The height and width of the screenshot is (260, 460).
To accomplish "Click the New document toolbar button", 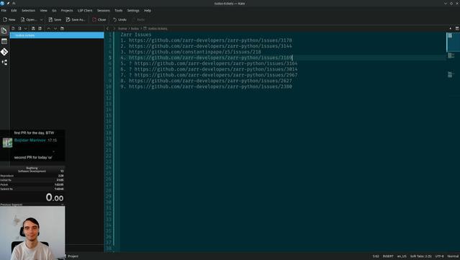I will (x=9, y=19).
